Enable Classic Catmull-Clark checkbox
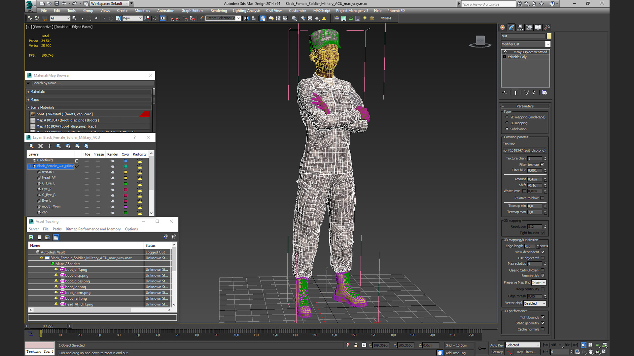The image size is (634, 356). [x=543, y=270]
